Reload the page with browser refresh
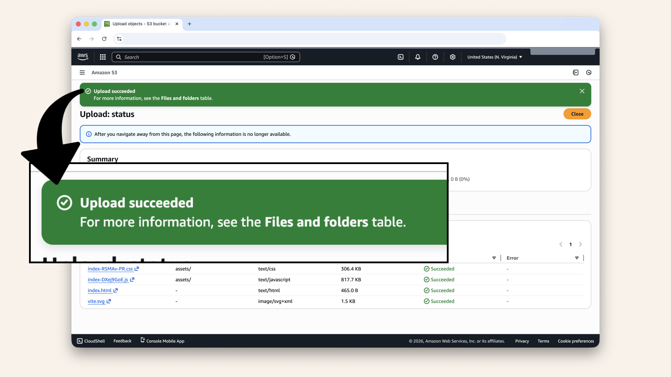The height and width of the screenshot is (377, 671). [x=104, y=39]
